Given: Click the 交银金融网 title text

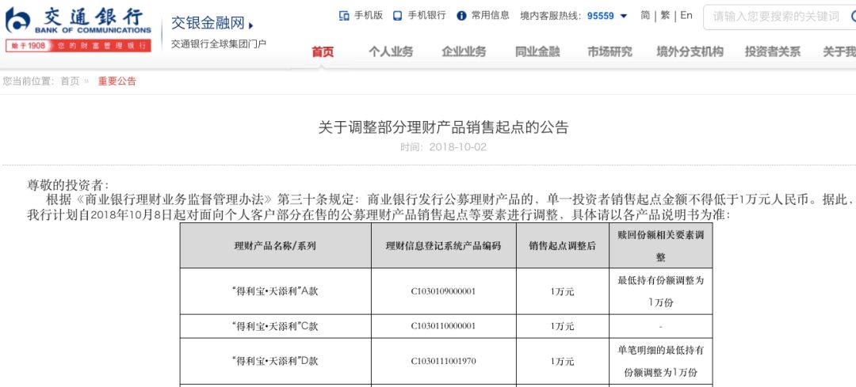Looking at the screenshot, I should [208, 24].
